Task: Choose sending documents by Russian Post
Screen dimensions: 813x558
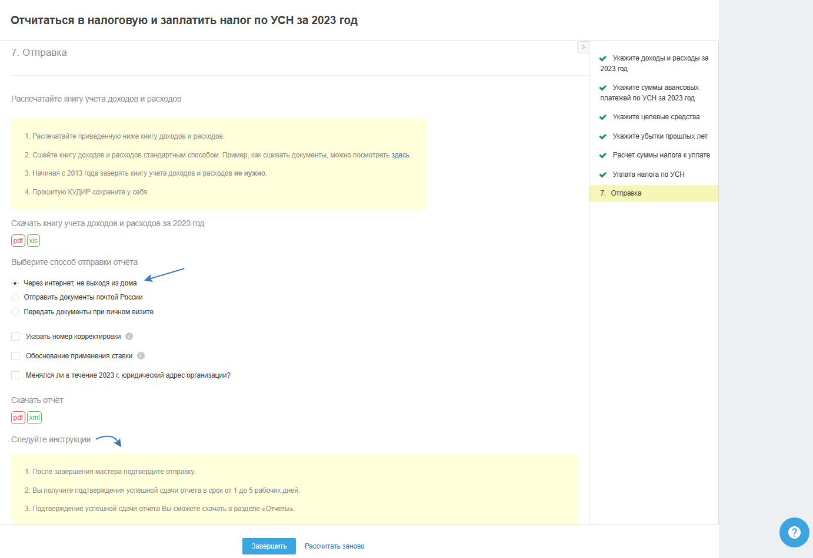Action: click(15, 297)
